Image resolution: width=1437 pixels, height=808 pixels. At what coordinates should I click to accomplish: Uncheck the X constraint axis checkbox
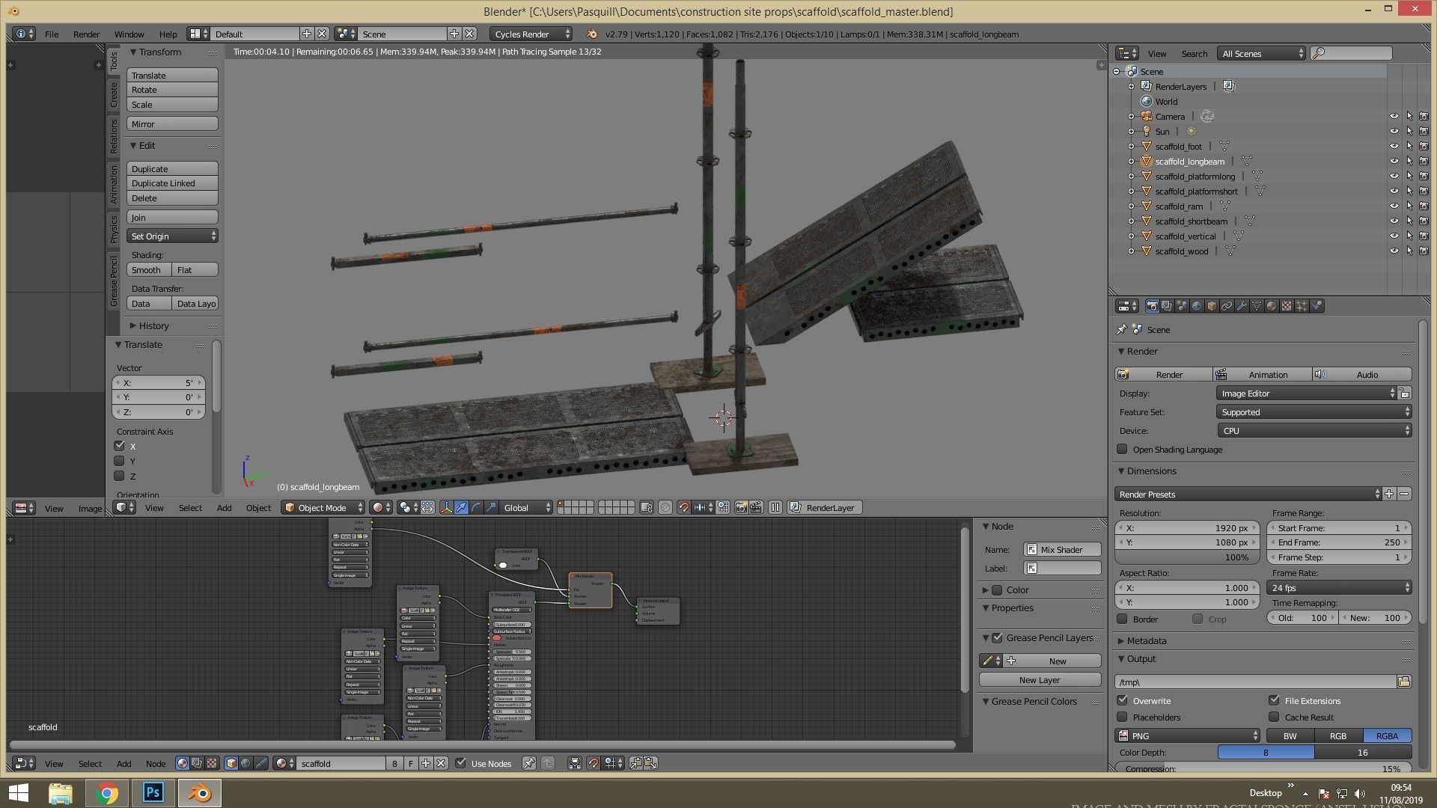click(119, 446)
